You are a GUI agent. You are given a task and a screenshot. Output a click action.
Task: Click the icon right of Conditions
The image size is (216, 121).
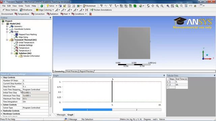90,14
